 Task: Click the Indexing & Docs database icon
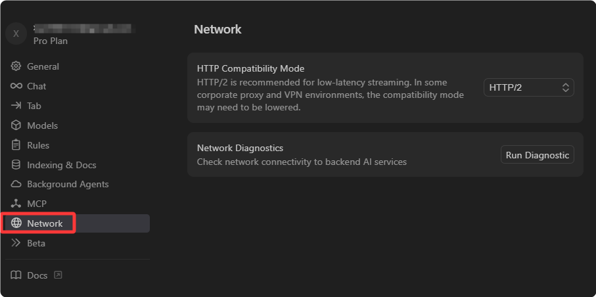click(16, 165)
